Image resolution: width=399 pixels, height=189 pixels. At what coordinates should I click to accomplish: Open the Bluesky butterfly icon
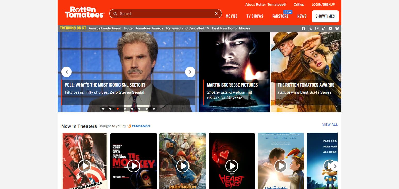[337, 28]
